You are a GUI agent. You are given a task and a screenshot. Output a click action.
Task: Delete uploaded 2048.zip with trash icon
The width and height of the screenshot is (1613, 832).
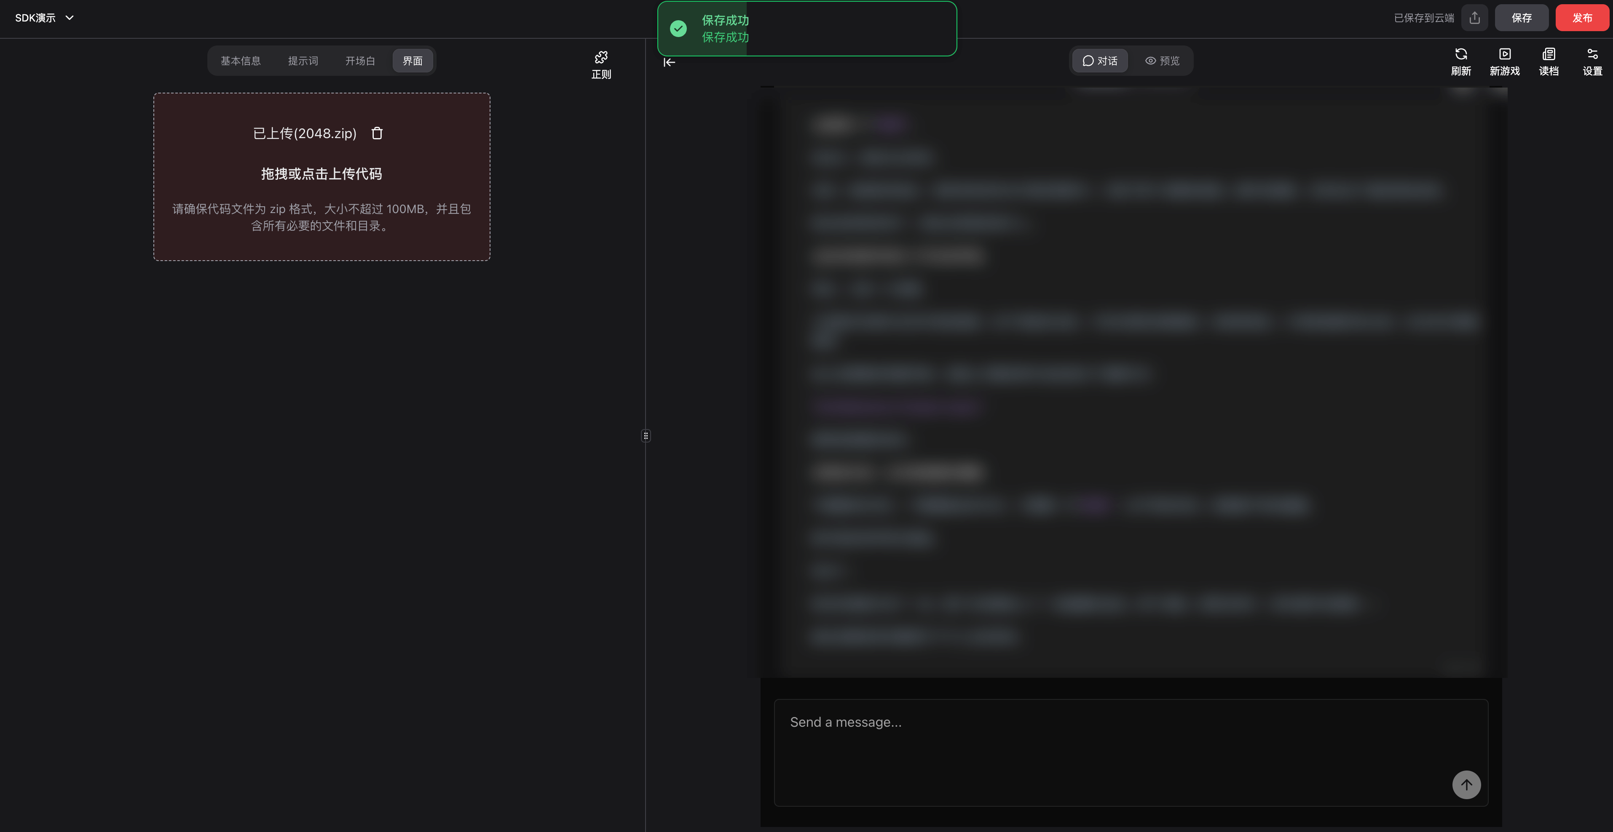[x=376, y=133]
